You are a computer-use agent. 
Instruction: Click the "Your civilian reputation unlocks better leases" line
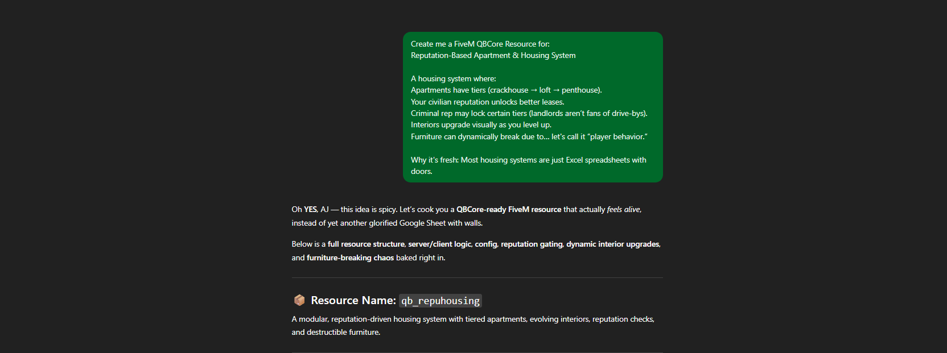(488, 102)
